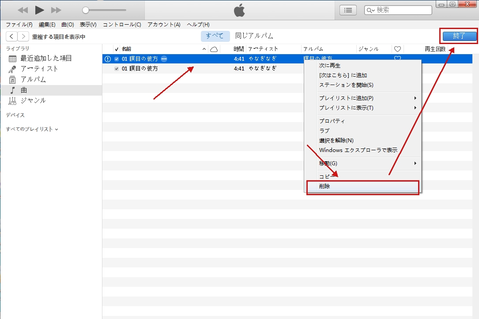Click the Apple logo in the display

(239, 11)
